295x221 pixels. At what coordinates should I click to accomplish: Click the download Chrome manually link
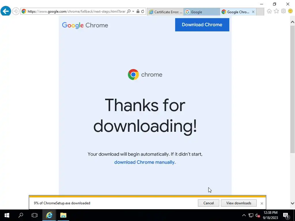[145, 162]
